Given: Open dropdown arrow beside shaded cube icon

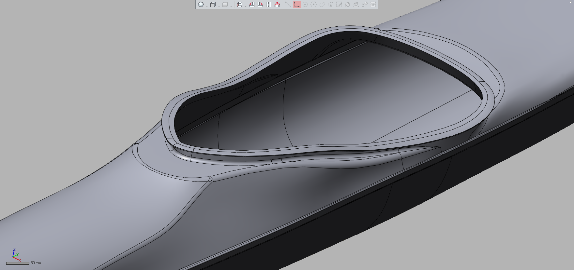Looking at the screenshot, I should (231, 6).
